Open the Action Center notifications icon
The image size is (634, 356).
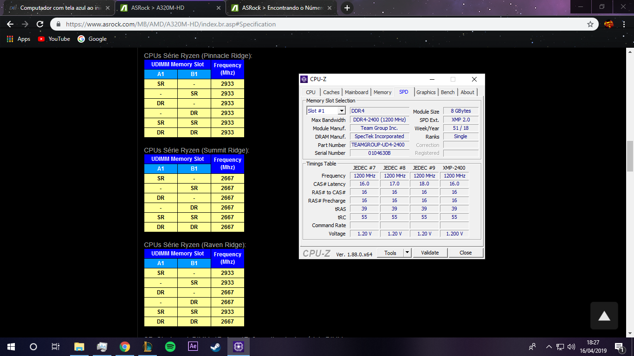pos(619,346)
